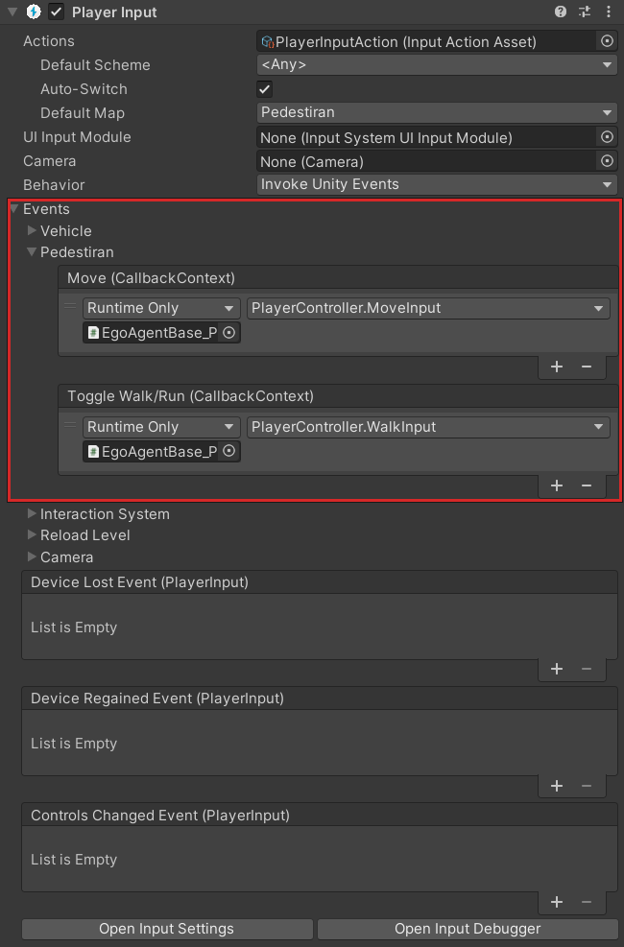Open Player Input three-dot context menu

click(x=609, y=12)
